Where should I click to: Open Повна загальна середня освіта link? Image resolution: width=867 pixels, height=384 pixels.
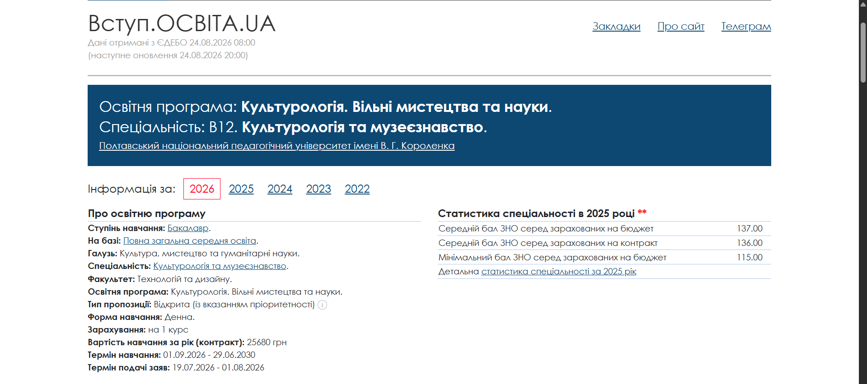[190, 241]
